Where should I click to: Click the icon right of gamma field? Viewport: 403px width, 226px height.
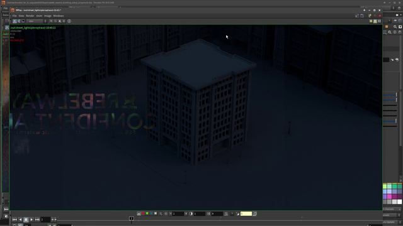(x=254, y=213)
